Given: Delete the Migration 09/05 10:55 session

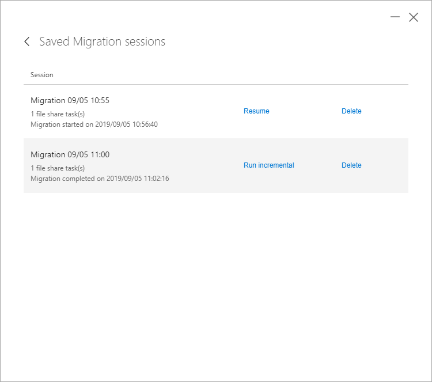Looking at the screenshot, I should [x=351, y=111].
